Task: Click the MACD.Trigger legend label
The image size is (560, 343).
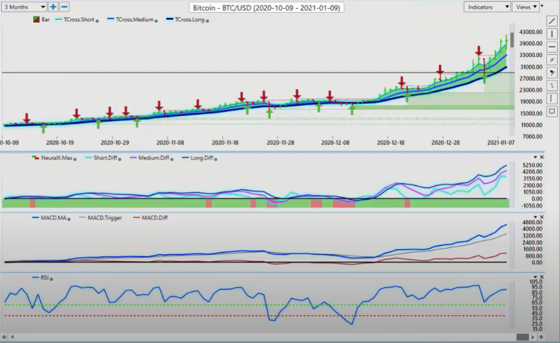Action: 105,217
